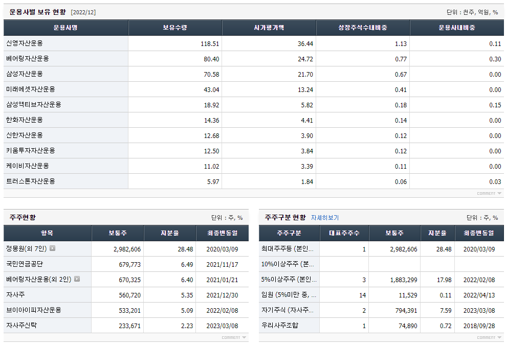506x345 pixels.
Task: Click the 상장주식수내비중 column header
Action: (x=363, y=28)
